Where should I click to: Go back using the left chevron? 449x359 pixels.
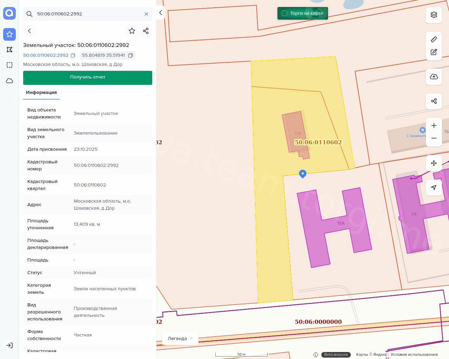pos(29,31)
